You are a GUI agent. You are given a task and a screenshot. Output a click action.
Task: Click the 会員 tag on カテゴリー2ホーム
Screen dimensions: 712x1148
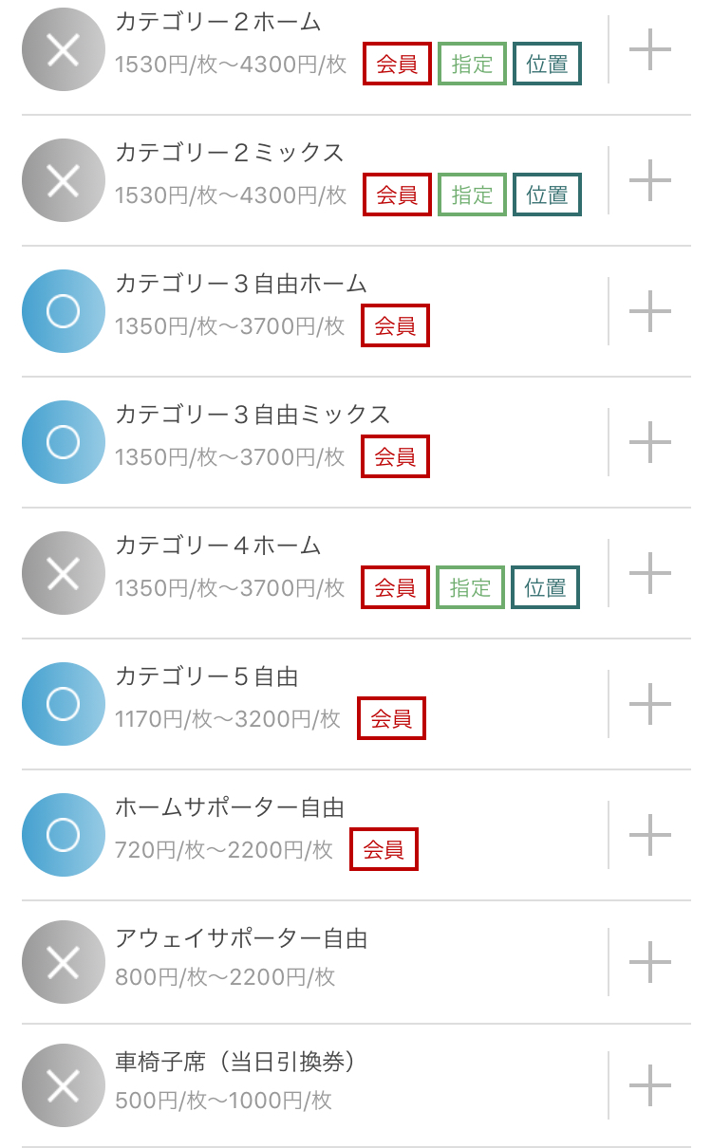[397, 64]
